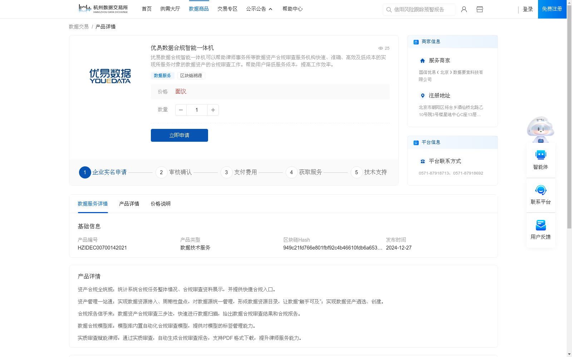Open 帮助中心 navigation item
The height and width of the screenshot is (357, 572).
pos(292,9)
